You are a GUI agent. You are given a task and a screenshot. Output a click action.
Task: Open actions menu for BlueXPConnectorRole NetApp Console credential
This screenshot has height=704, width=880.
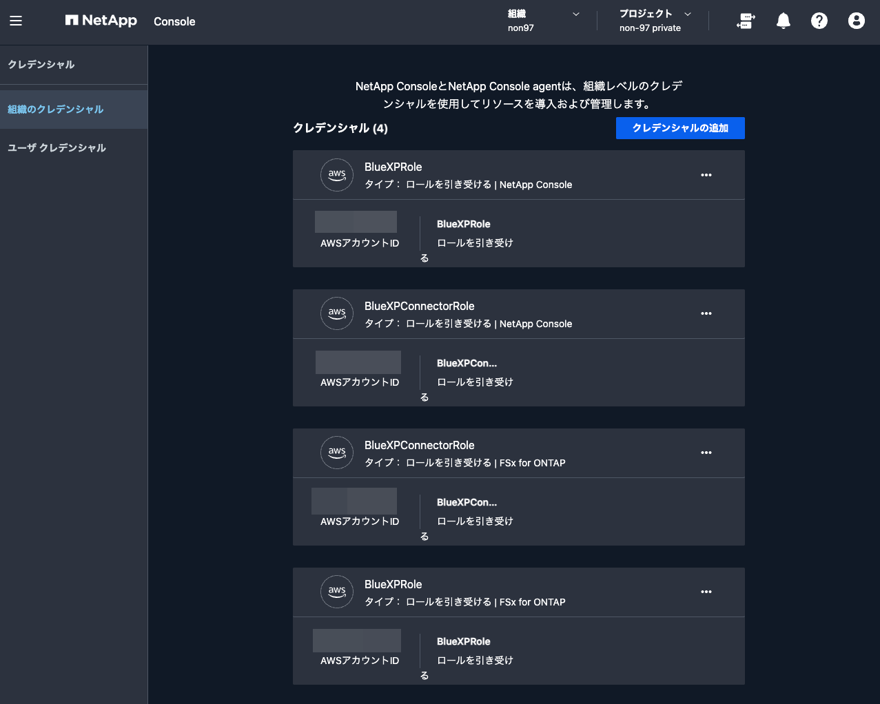(x=706, y=313)
